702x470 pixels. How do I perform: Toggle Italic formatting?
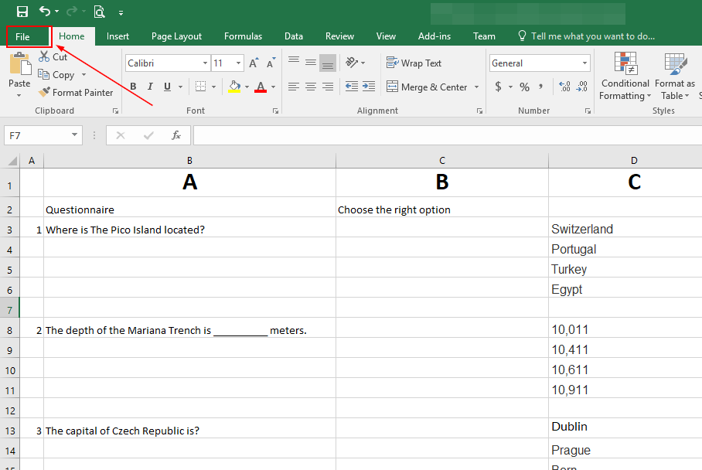click(x=150, y=87)
